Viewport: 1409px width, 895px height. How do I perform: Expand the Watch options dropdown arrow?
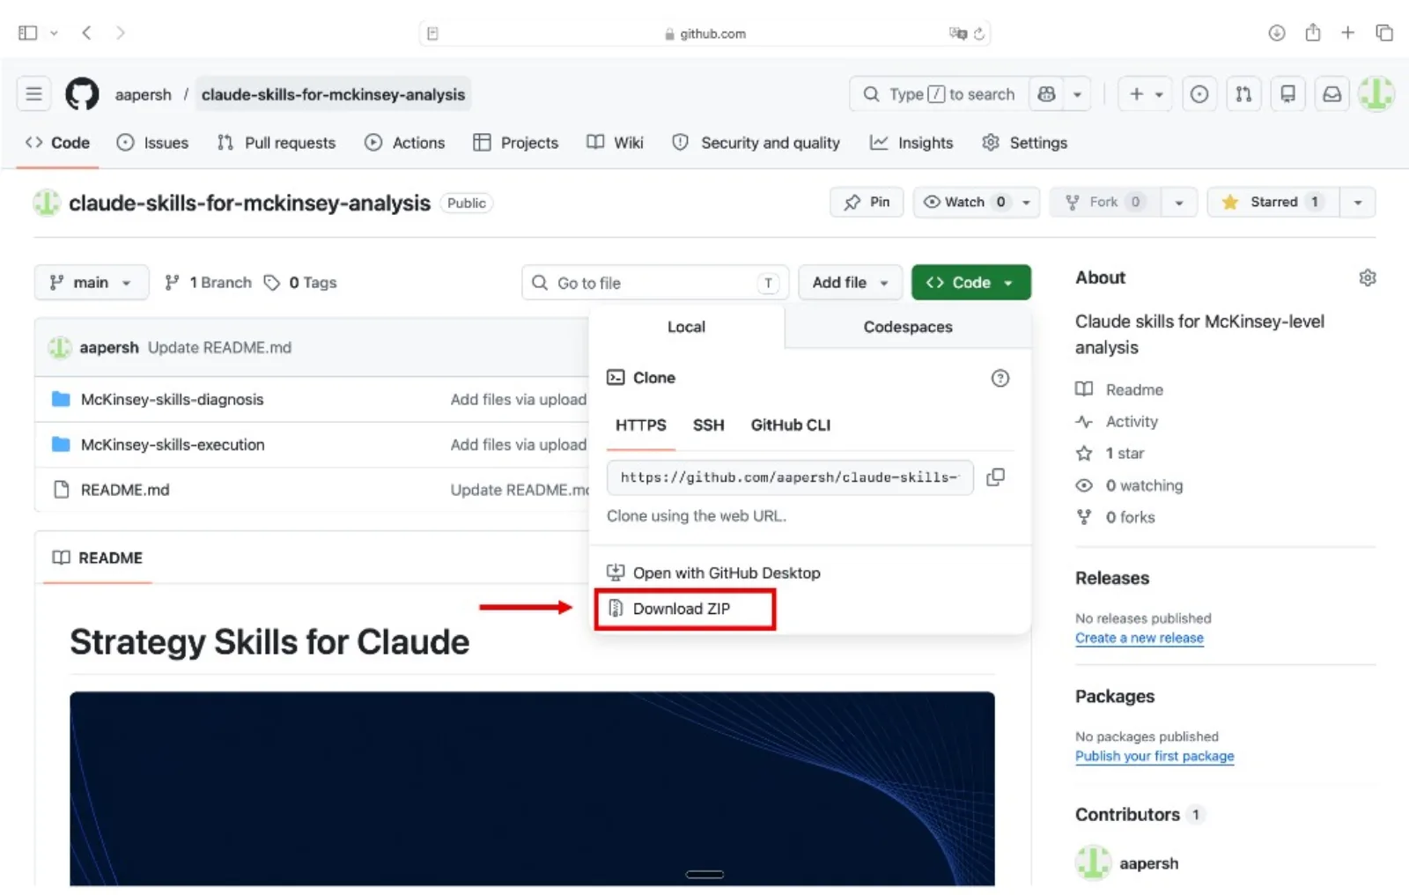click(x=1027, y=203)
